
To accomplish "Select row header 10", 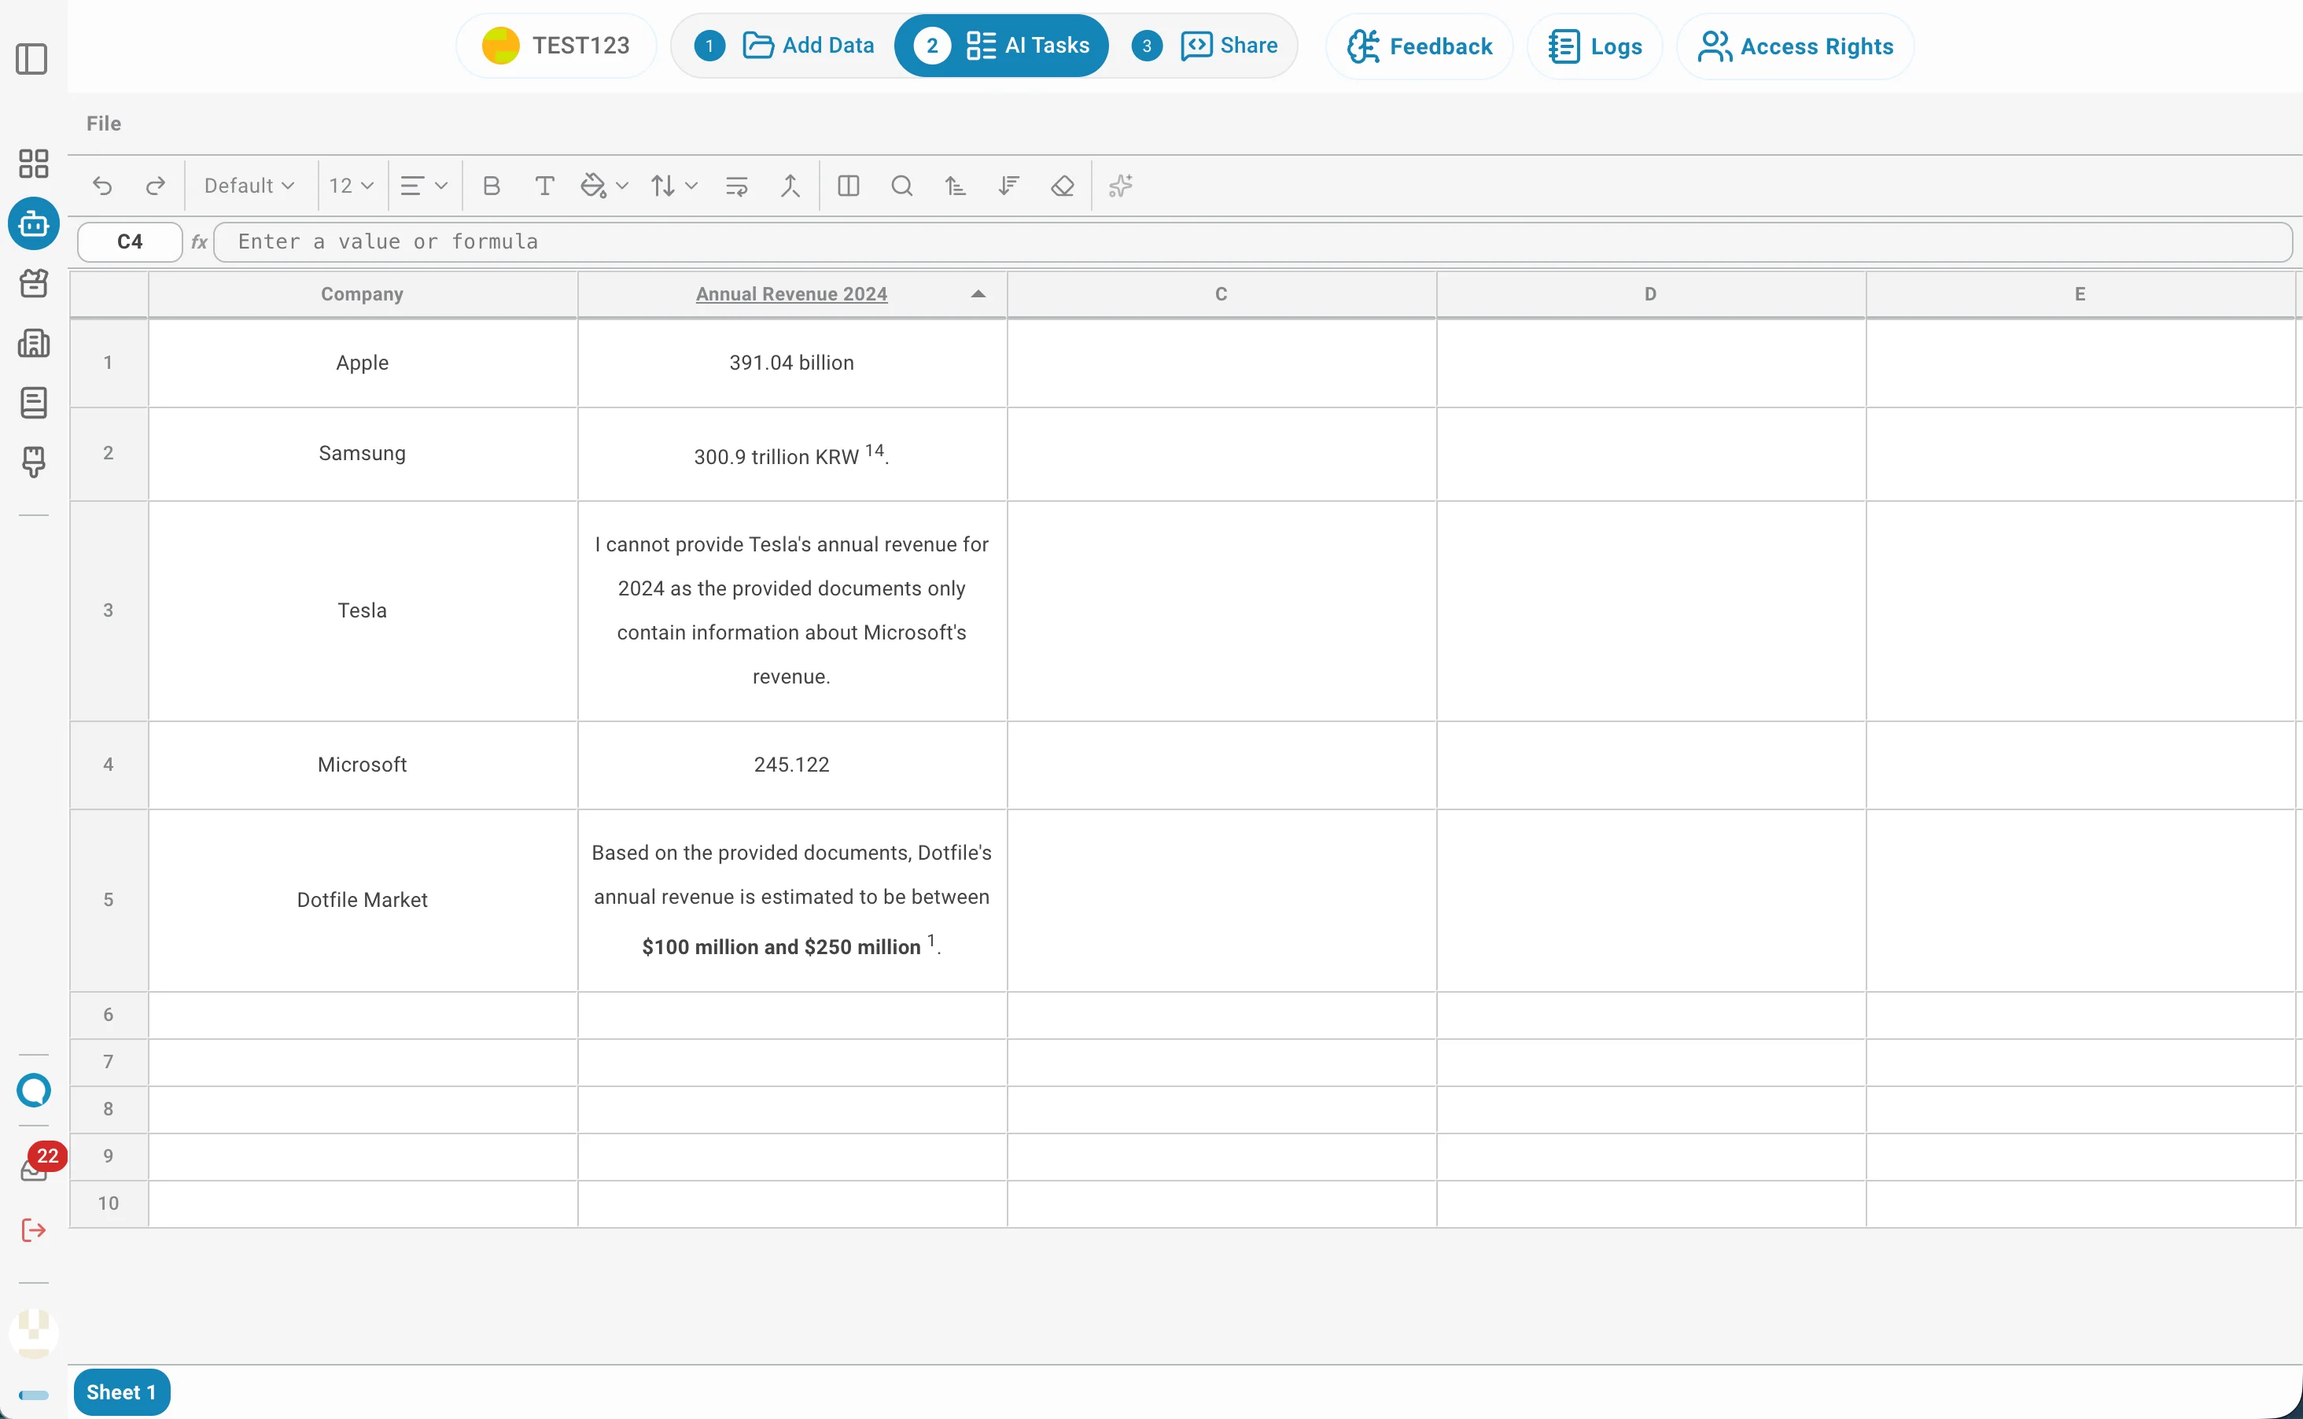I will [x=109, y=1203].
